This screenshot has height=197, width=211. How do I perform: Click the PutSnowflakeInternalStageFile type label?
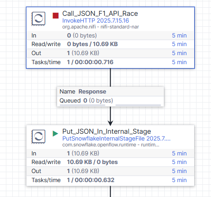pos(116,139)
